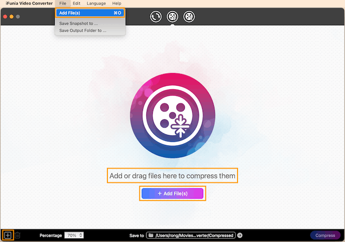Click the add file plus icon
This screenshot has width=345, height=242.
pos(8,235)
